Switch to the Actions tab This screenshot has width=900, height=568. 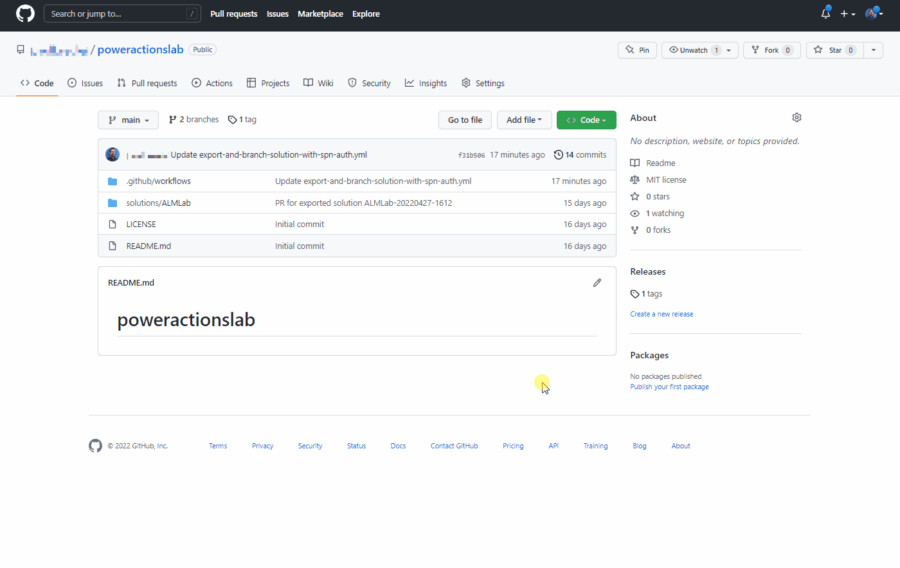coord(212,82)
